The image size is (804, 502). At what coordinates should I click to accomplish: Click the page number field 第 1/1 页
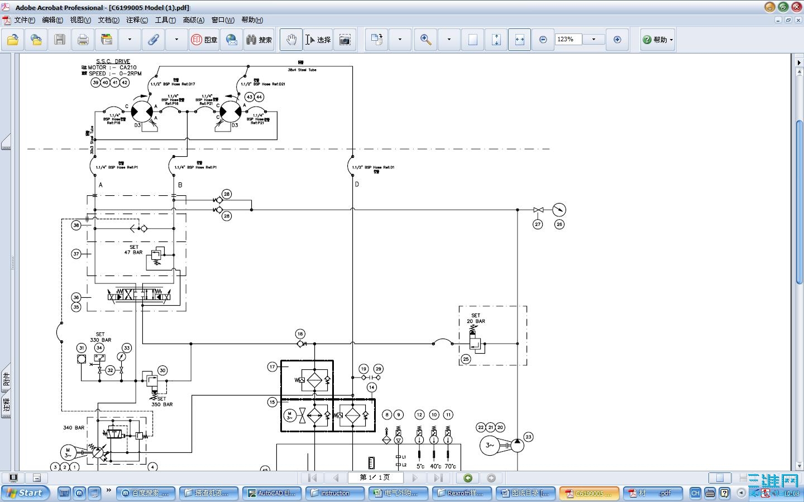375,478
